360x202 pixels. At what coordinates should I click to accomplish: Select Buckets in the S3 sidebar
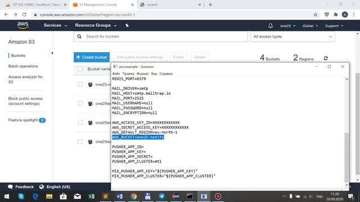pos(18,56)
